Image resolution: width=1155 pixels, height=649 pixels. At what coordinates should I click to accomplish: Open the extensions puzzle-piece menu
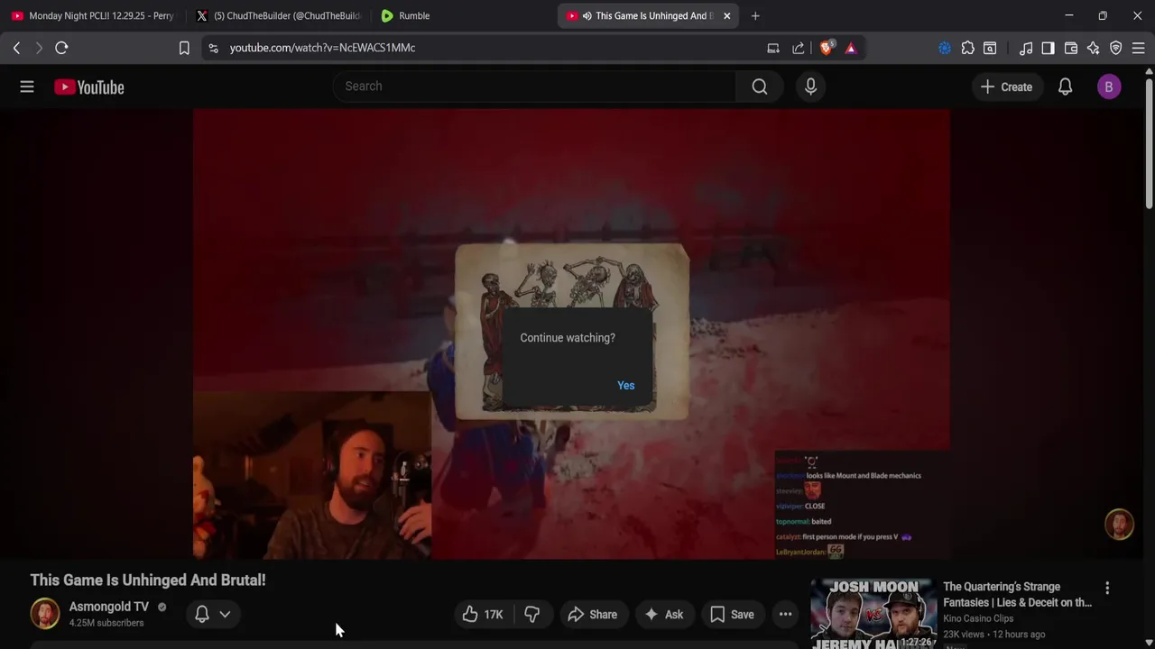pyautogui.click(x=968, y=48)
